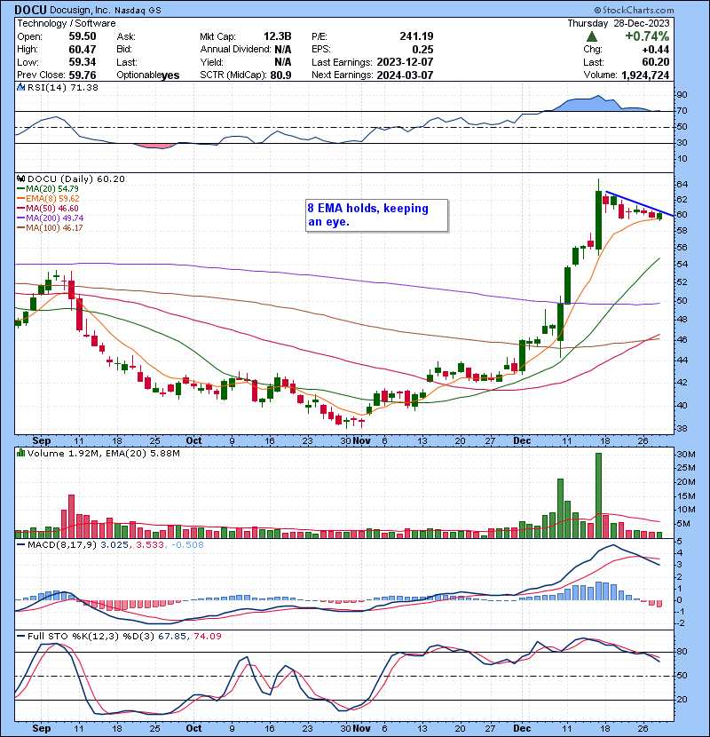Click the Chg value +0.44
The height and width of the screenshot is (737, 710).
656,50
